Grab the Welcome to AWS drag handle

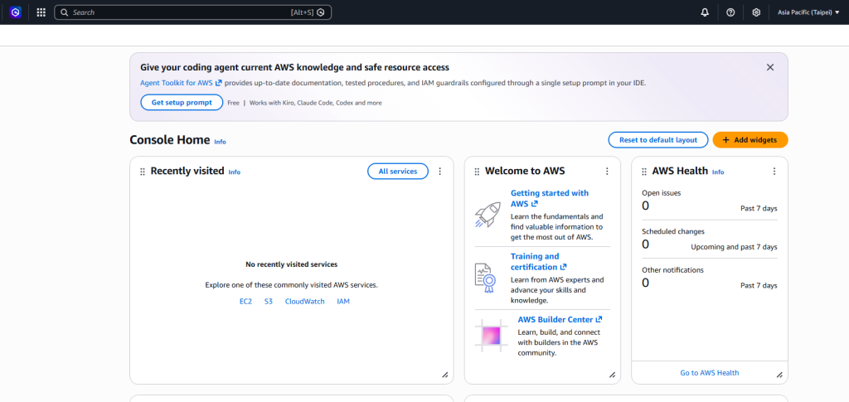(477, 172)
